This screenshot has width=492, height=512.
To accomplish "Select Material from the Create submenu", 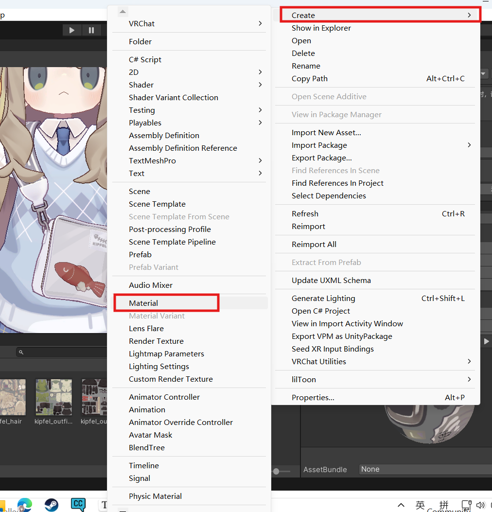I will (143, 303).
